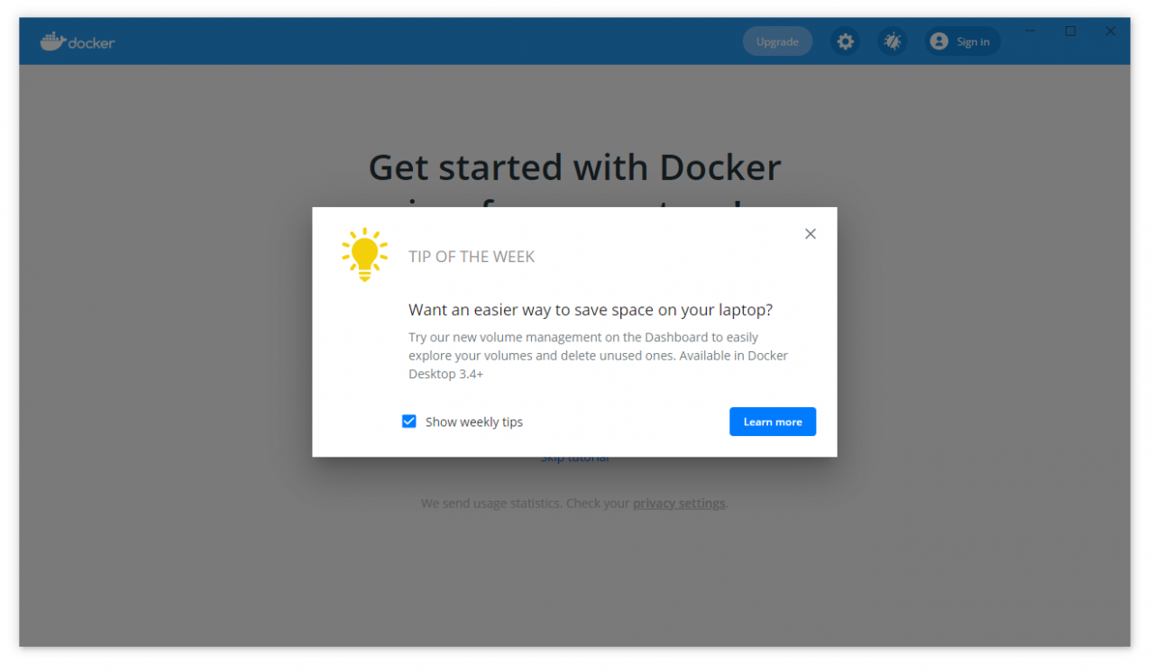Open privacy settings from the statistics notice
This screenshot has height=672, width=1154.
(x=679, y=503)
